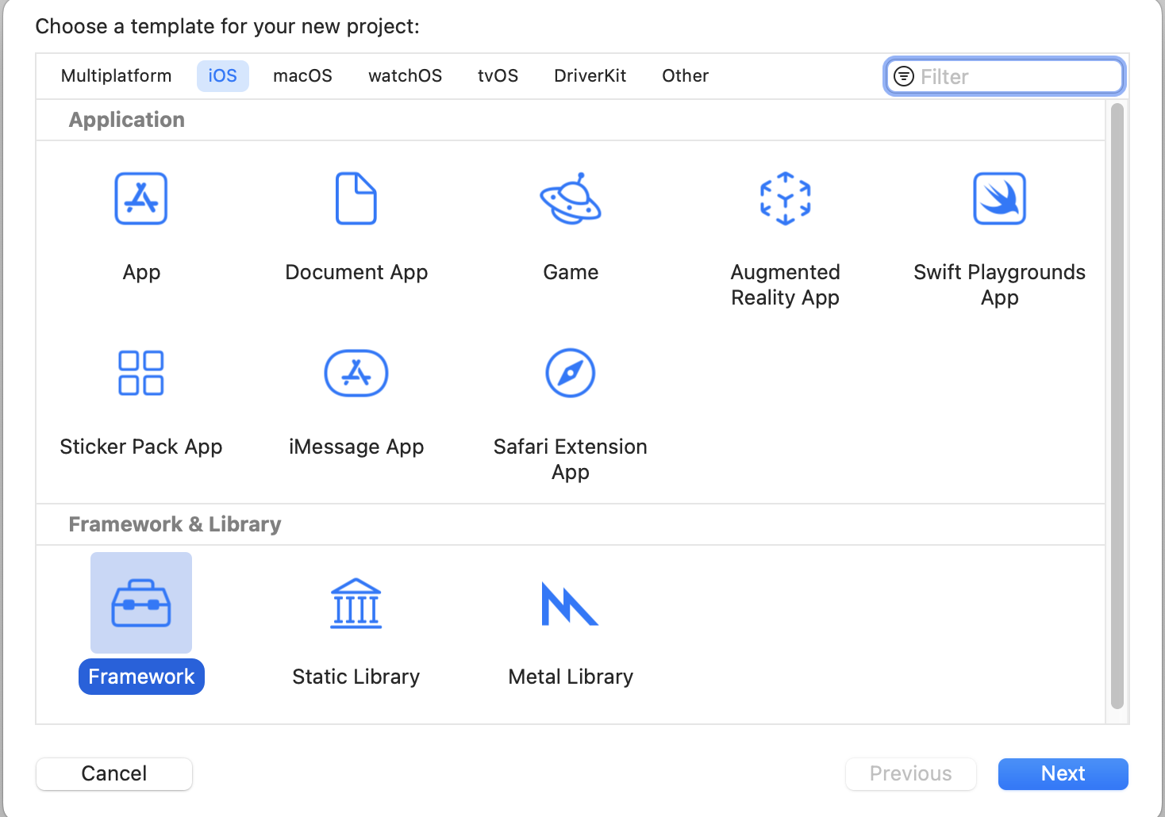Select the Sticker Pack App grid icon
The width and height of the screenshot is (1165, 817).
click(141, 373)
